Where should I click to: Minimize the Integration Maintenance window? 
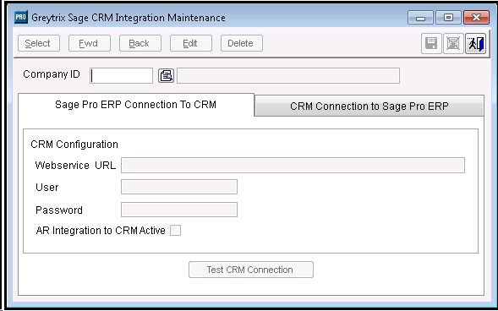420,18
